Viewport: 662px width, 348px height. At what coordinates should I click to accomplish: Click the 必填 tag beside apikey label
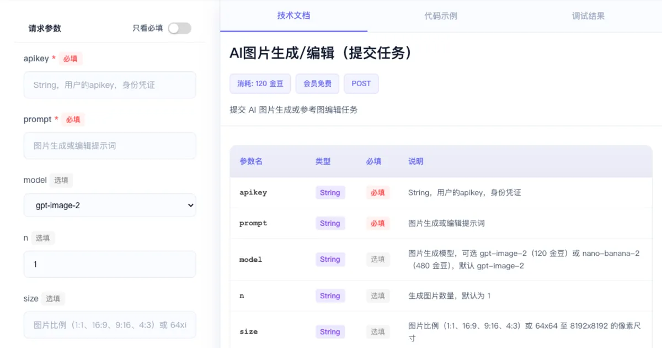coord(70,59)
